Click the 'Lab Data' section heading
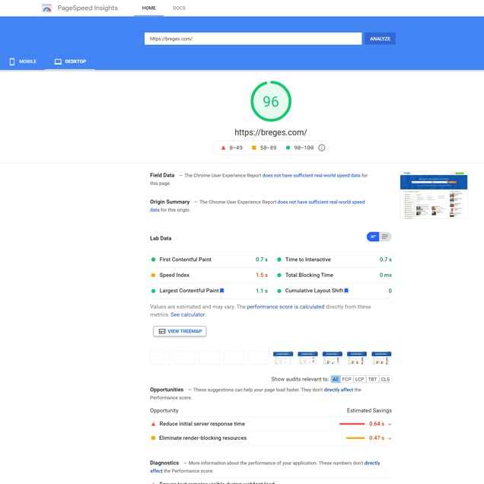The image size is (484, 484). (161, 238)
